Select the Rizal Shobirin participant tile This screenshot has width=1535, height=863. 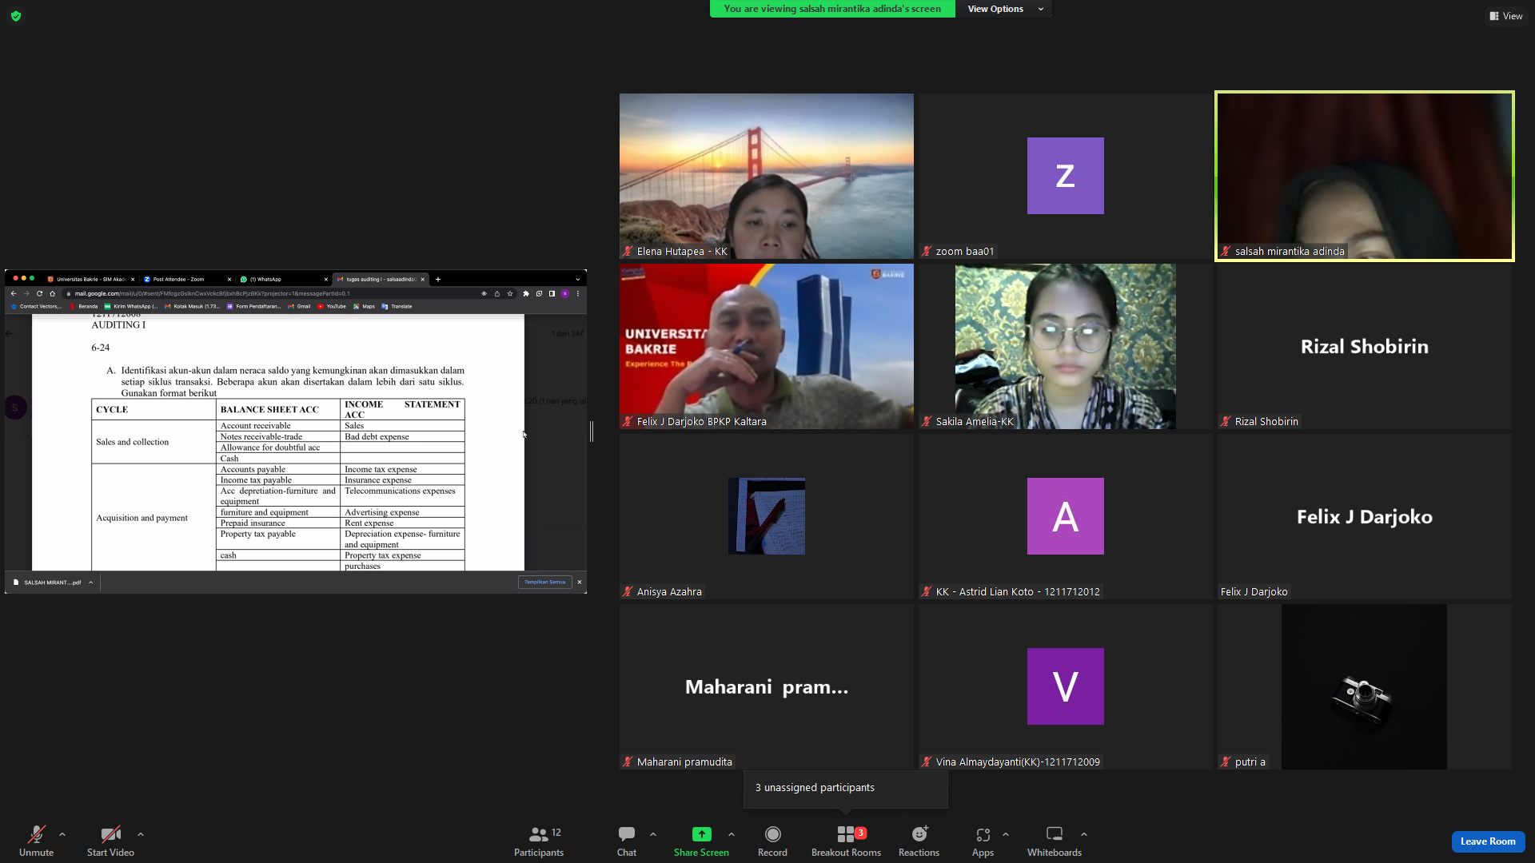[x=1365, y=346]
